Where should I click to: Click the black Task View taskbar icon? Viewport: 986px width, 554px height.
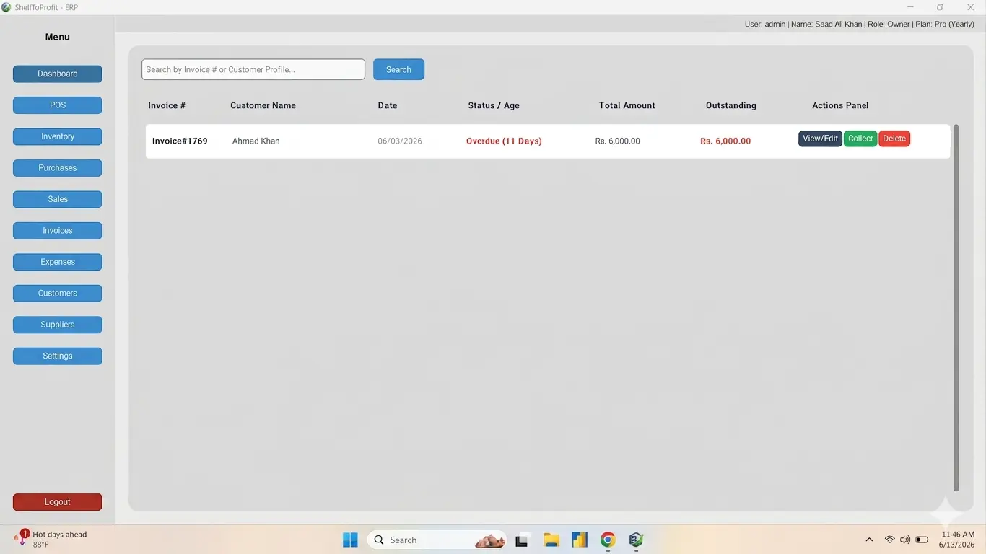click(522, 540)
